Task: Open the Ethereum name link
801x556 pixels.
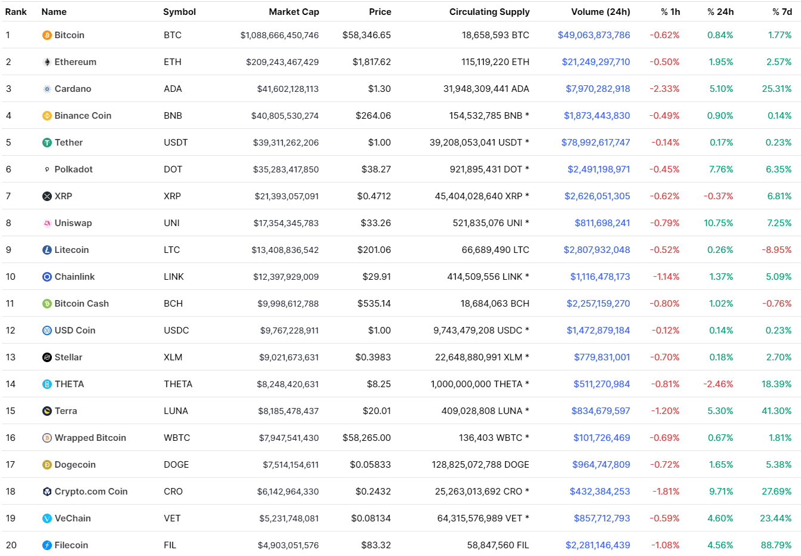Action: (x=75, y=62)
